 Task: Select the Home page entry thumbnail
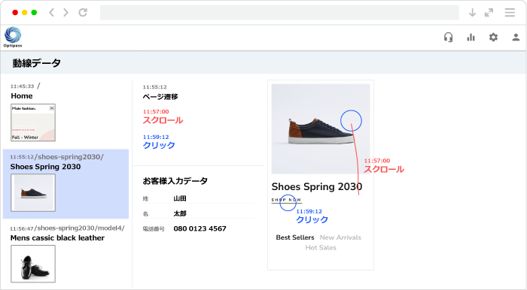pos(33,122)
